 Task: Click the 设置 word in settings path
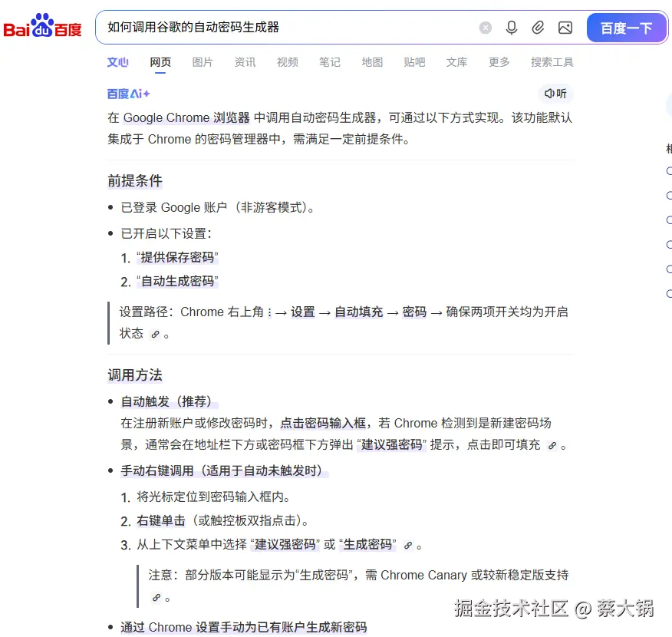tap(302, 312)
